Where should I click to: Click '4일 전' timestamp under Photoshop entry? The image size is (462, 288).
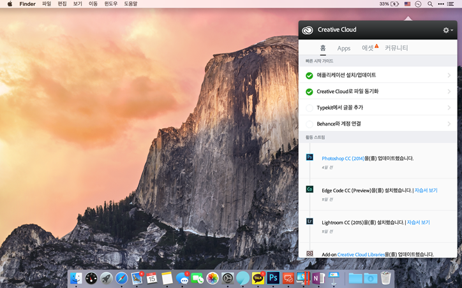point(327,168)
